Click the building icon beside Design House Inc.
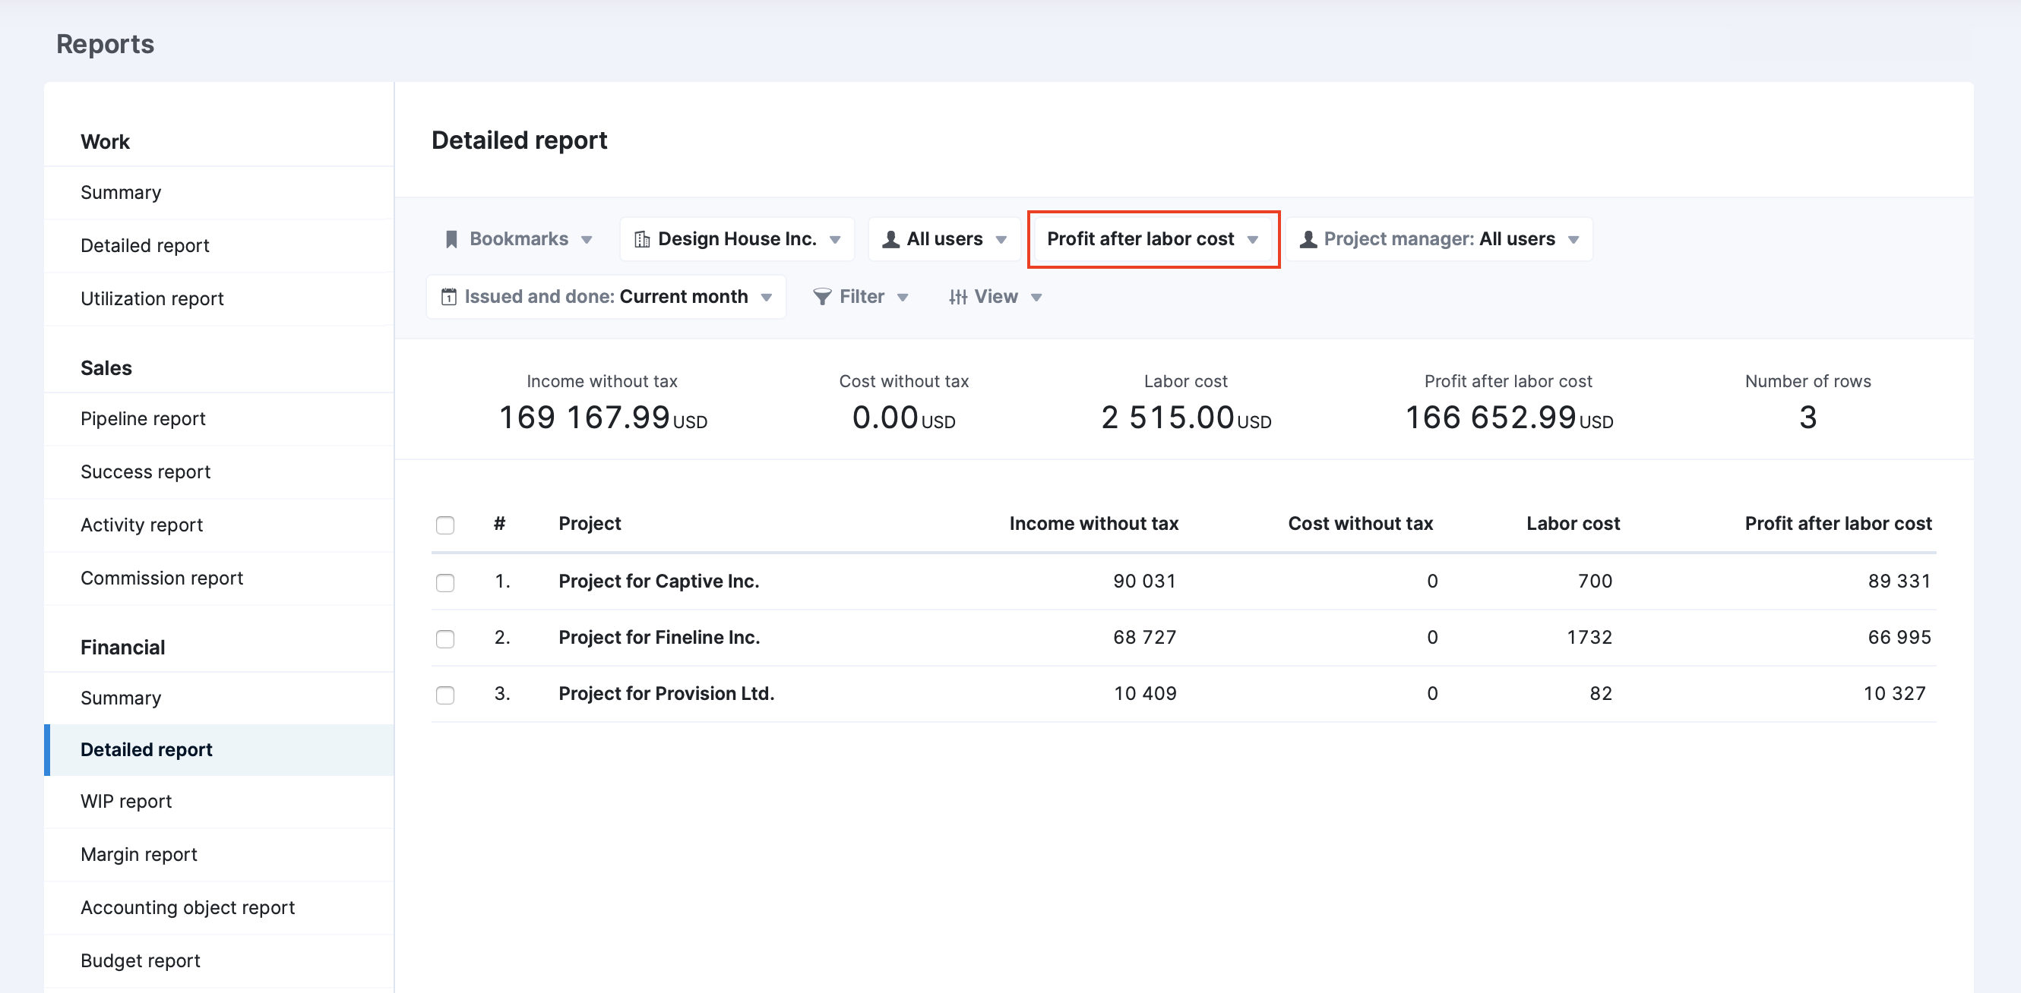The width and height of the screenshot is (2021, 993). click(642, 239)
